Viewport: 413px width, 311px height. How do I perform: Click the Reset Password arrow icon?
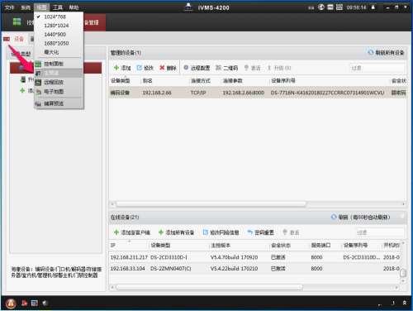[250, 232]
